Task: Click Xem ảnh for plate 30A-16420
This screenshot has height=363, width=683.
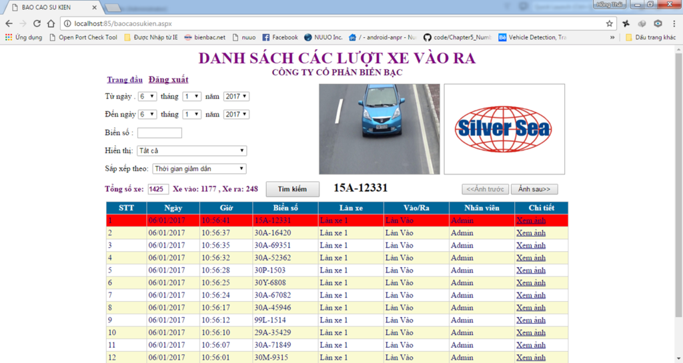Action: (x=531, y=233)
